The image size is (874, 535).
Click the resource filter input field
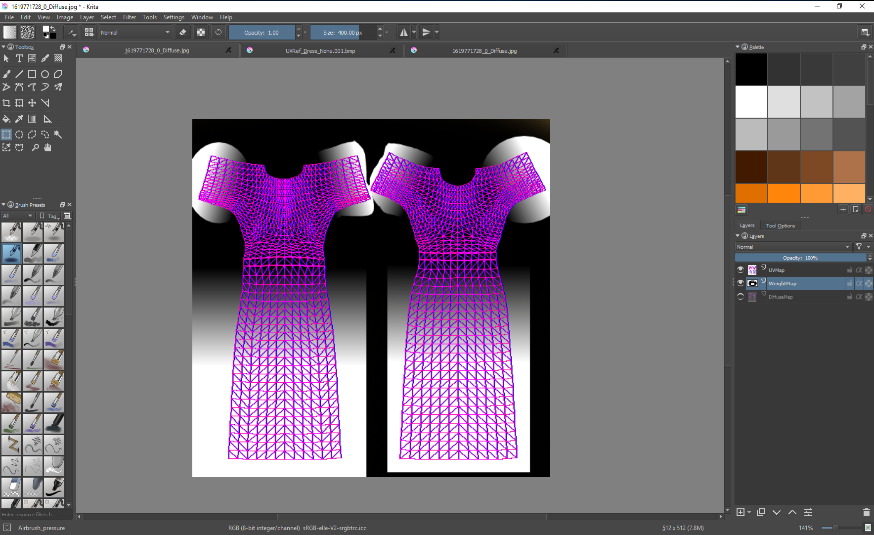(x=37, y=514)
